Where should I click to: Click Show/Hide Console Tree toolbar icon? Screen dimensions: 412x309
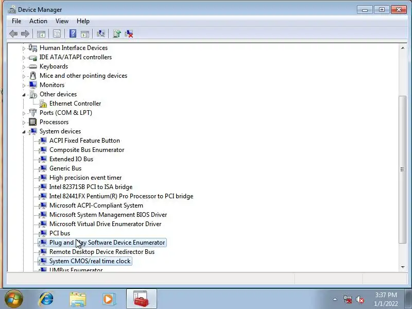41,33
